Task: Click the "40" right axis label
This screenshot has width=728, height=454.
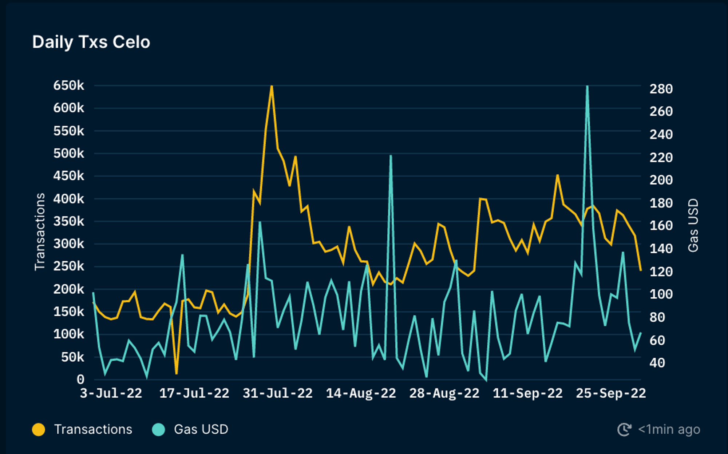Action: tap(657, 363)
